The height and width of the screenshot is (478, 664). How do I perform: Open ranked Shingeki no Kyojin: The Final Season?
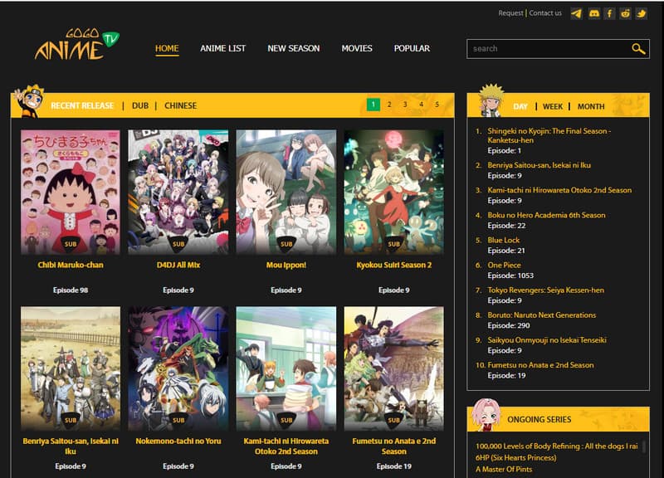549,135
